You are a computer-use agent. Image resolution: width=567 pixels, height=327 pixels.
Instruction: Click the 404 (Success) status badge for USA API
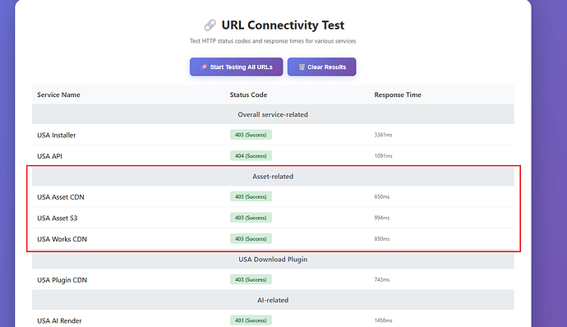tap(251, 155)
